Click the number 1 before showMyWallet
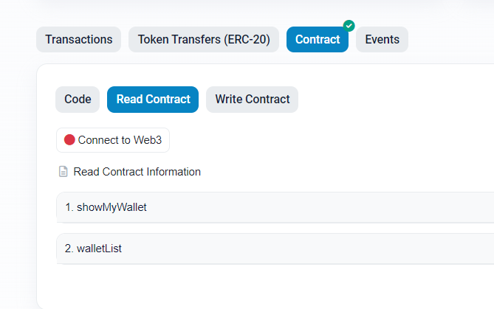The image size is (494, 309). pyautogui.click(x=69, y=207)
